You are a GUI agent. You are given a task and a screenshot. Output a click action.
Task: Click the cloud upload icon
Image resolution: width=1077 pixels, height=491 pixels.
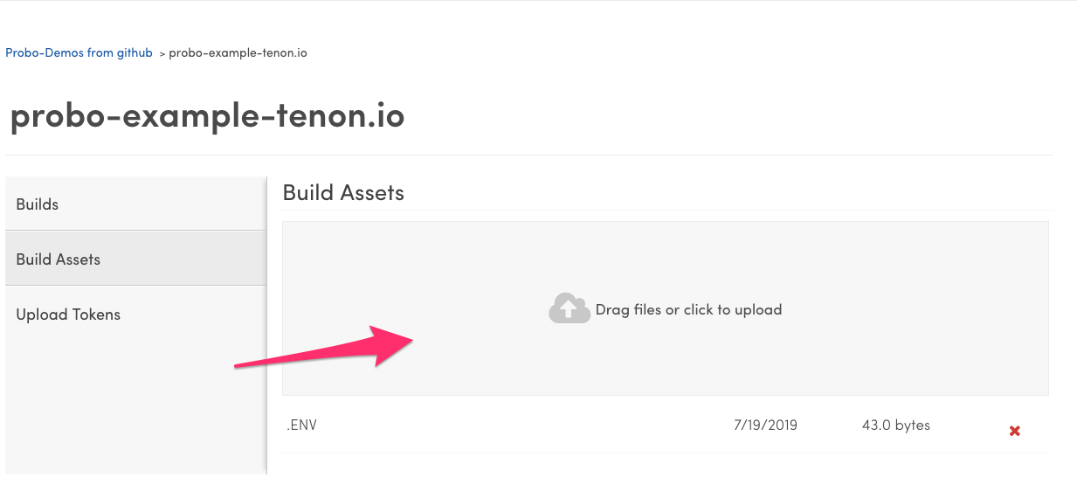tap(569, 308)
